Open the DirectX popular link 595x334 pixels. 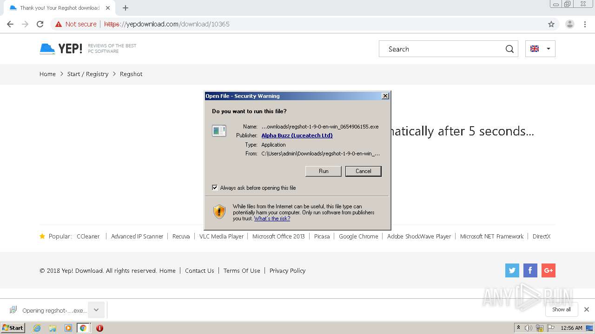coord(542,236)
